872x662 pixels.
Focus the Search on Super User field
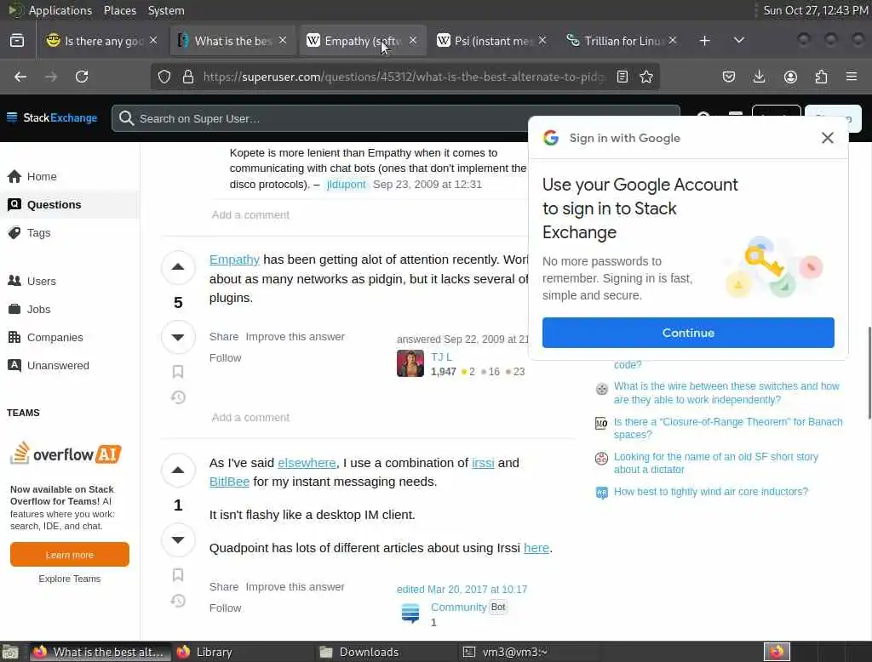pos(395,118)
